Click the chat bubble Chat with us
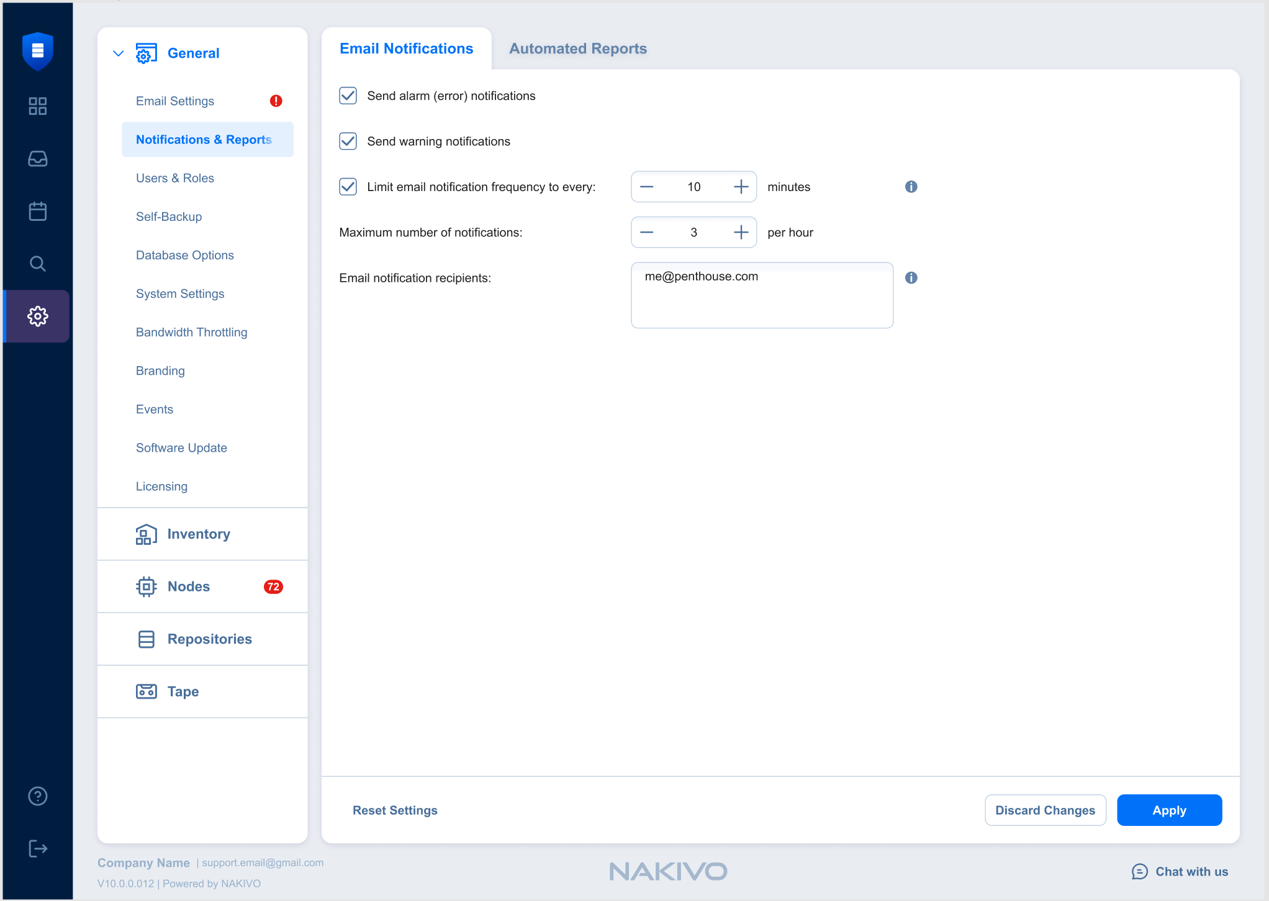 pos(1179,871)
